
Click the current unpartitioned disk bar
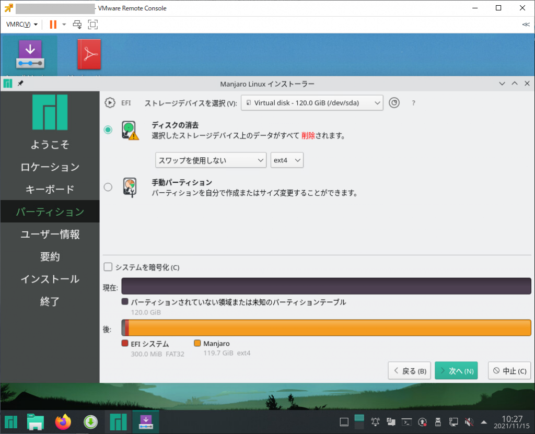(x=326, y=286)
